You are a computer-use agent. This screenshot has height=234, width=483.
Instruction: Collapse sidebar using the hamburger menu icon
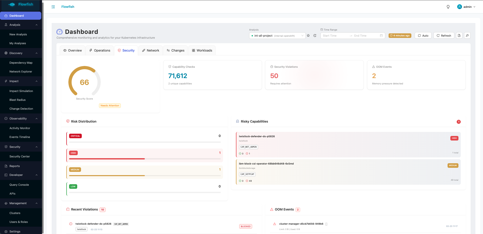click(x=53, y=7)
